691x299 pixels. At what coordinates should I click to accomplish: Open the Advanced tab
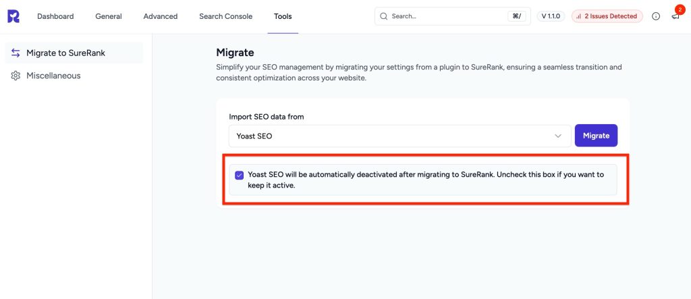[161, 16]
